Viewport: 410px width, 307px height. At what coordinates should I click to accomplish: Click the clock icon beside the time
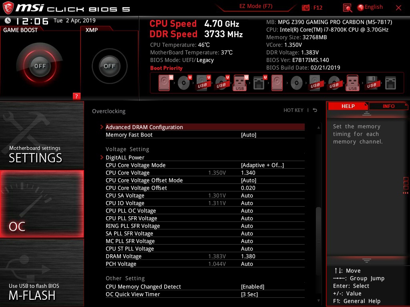click(x=8, y=20)
